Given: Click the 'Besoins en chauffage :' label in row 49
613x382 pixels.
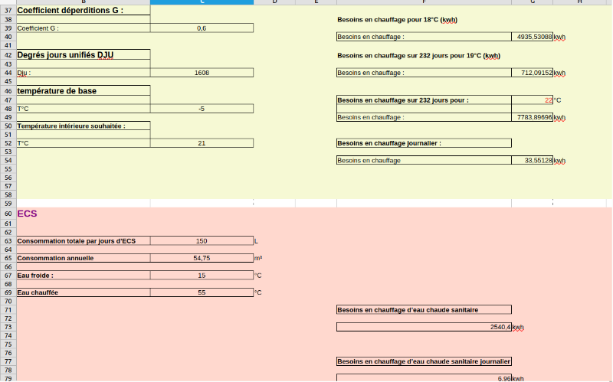Looking at the screenshot, I should [424, 117].
